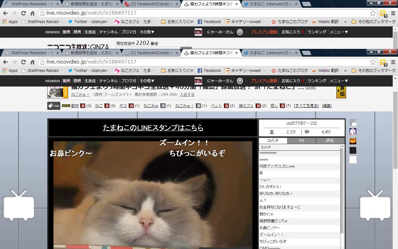Expand その他▼ menu in lower window niconico bar
This screenshot has width=398, height=249.
click(x=147, y=81)
